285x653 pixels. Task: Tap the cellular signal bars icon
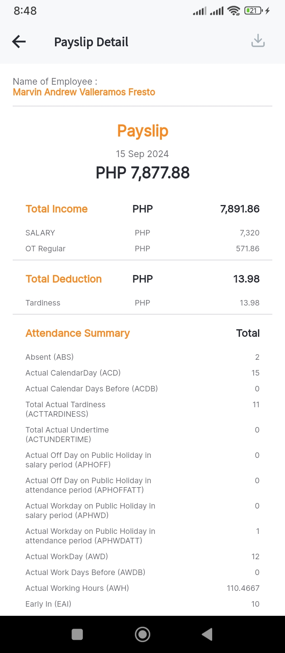pyautogui.click(x=199, y=11)
